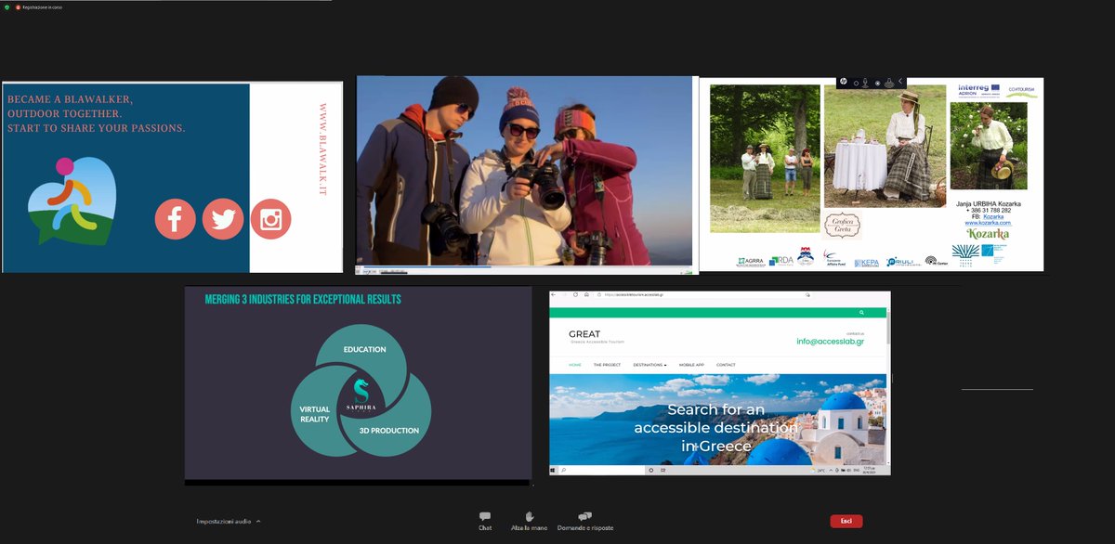Image resolution: width=1115 pixels, height=544 pixels.
Task: Open the CONTACT menu item
Action: [726, 365]
